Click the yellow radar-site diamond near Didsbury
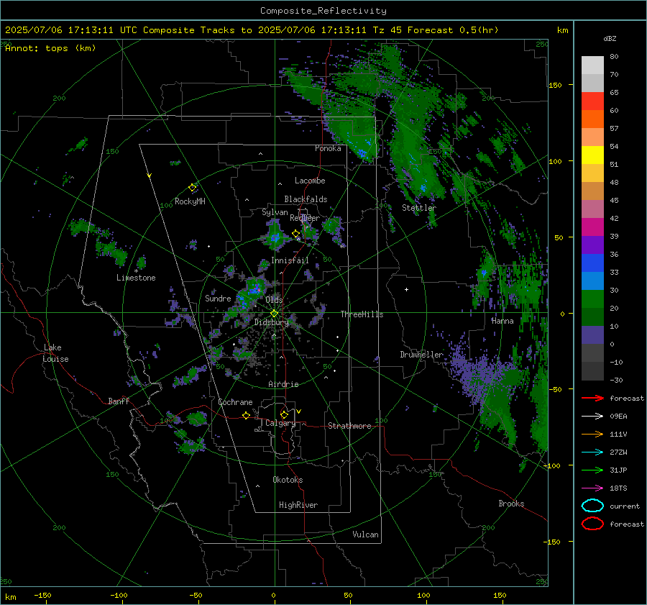 click(x=274, y=314)
